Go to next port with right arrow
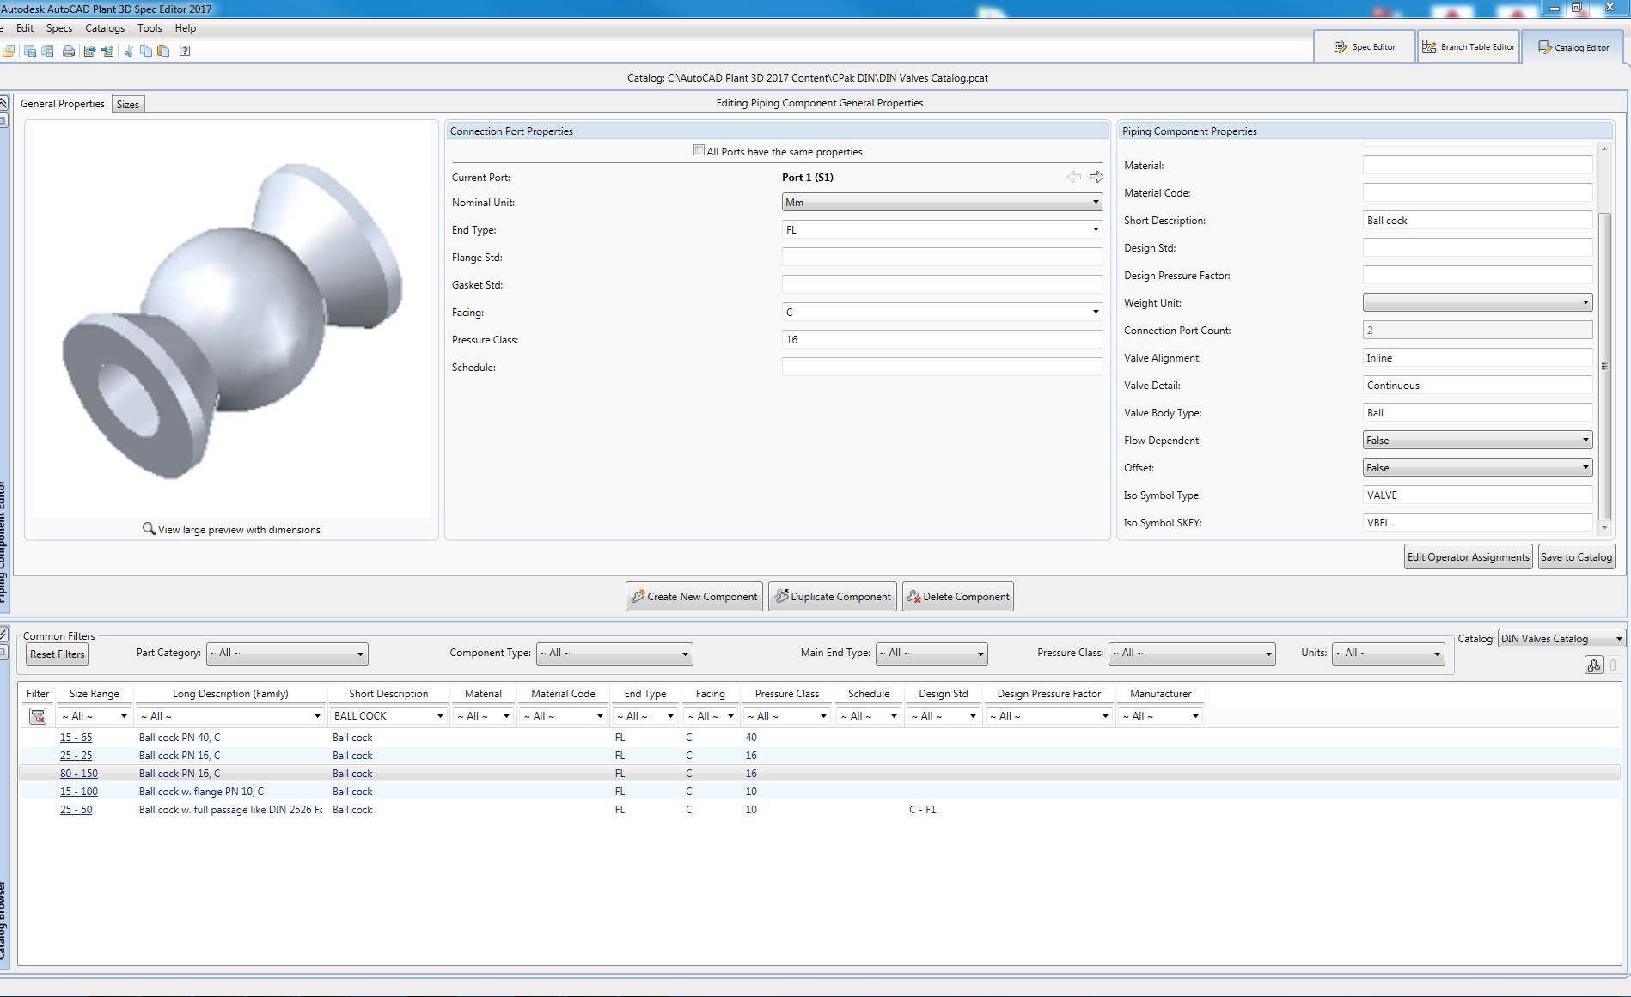The height and width of the screenshot is (997, 1631). coord(1096,177)
